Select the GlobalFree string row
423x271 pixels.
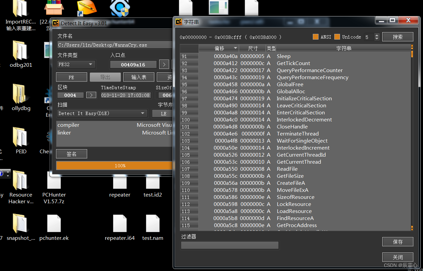coord(295,85)
